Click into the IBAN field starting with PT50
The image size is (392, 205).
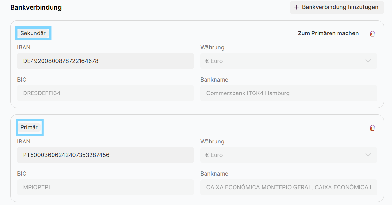[105, 155]
